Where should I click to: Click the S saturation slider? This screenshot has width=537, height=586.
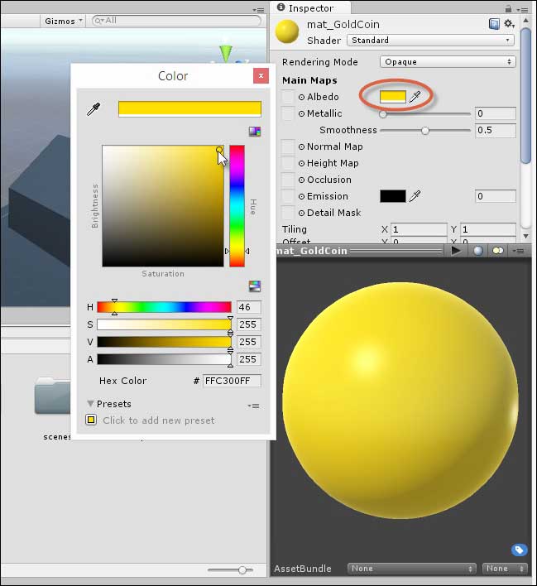click(164, 324)
